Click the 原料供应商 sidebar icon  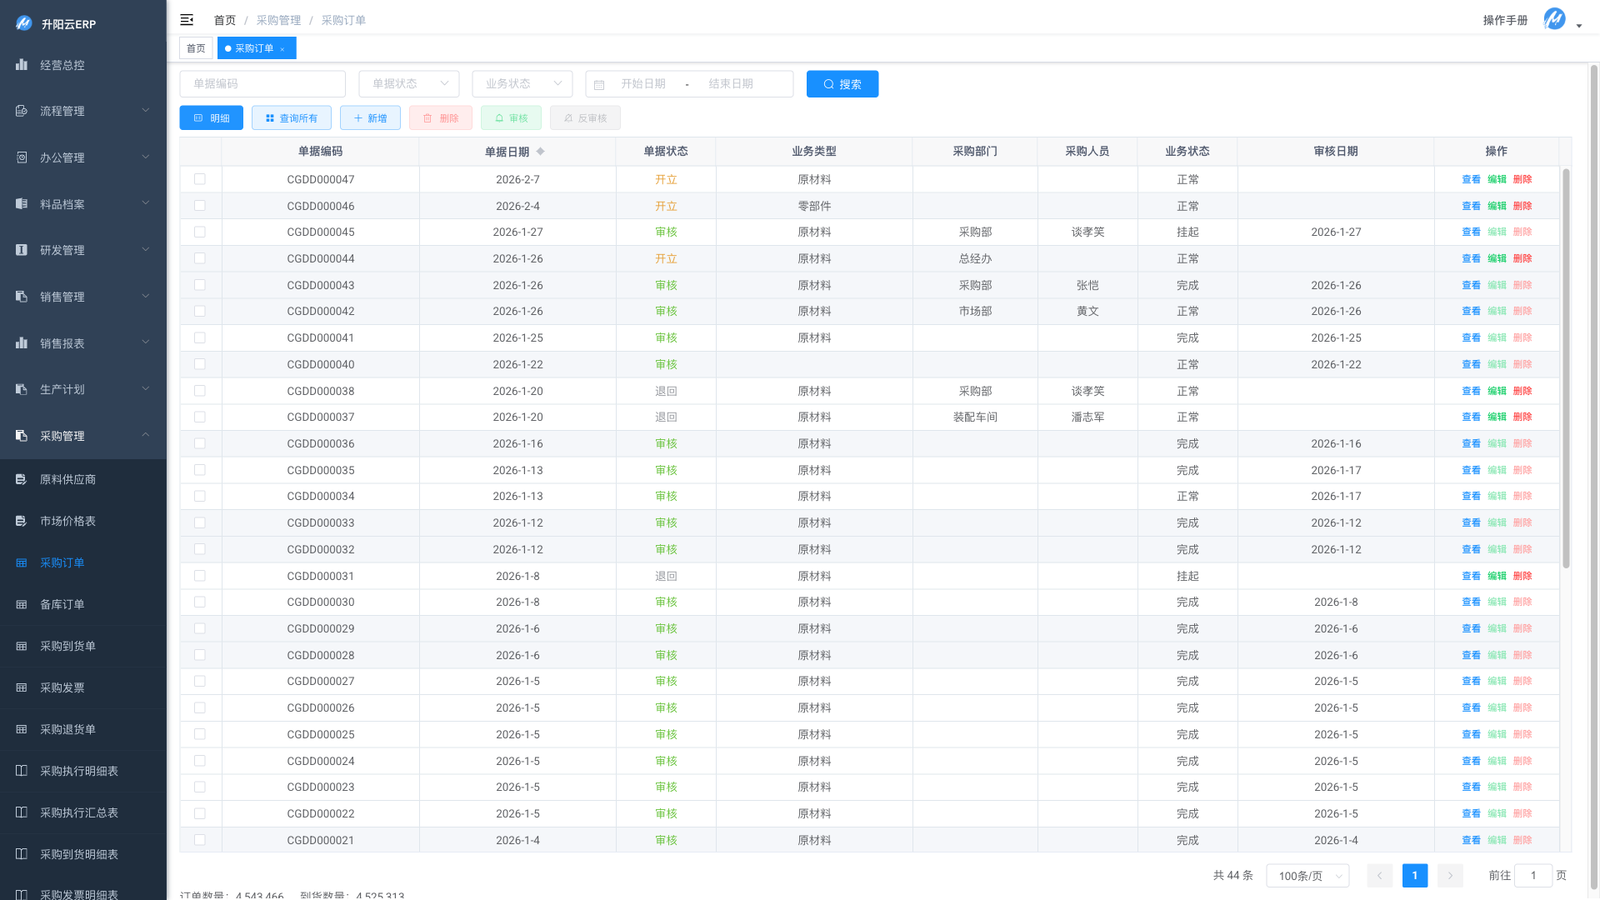22,479
